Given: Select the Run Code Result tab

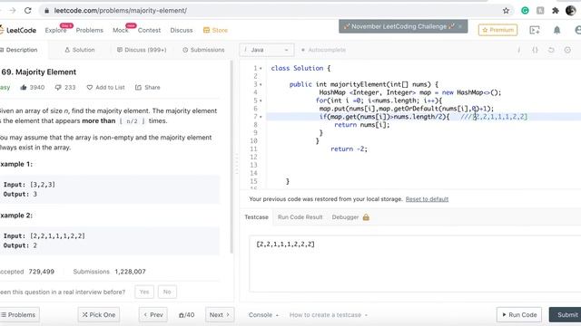Looking at the screenshot, I should pos(300,217).
